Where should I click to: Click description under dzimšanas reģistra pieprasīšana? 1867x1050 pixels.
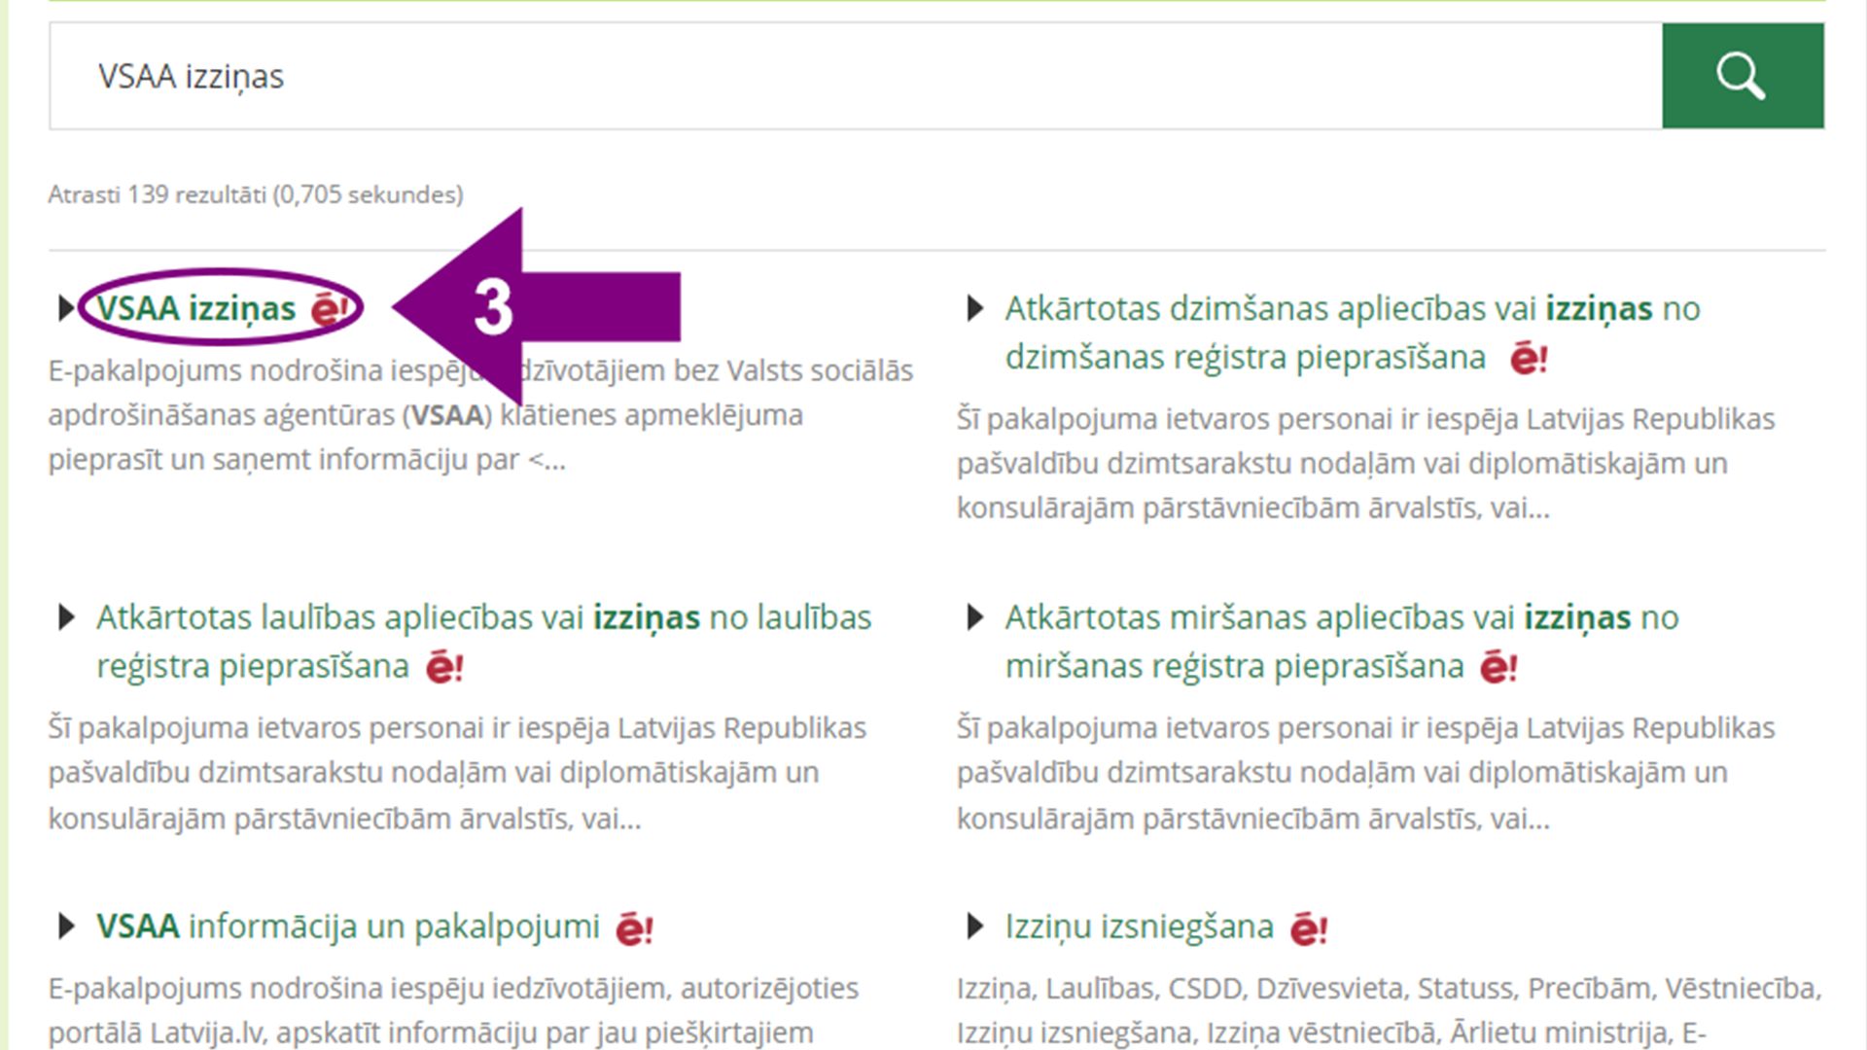click(x=1366, y=463)
